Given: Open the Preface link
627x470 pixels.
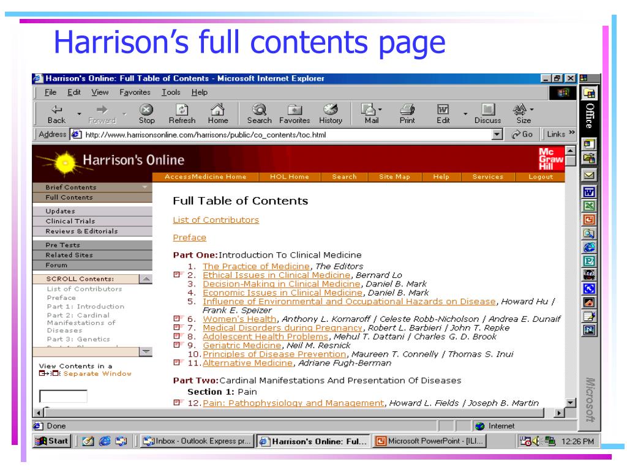Looking at the screenshot, I should (x=190, y=237).
